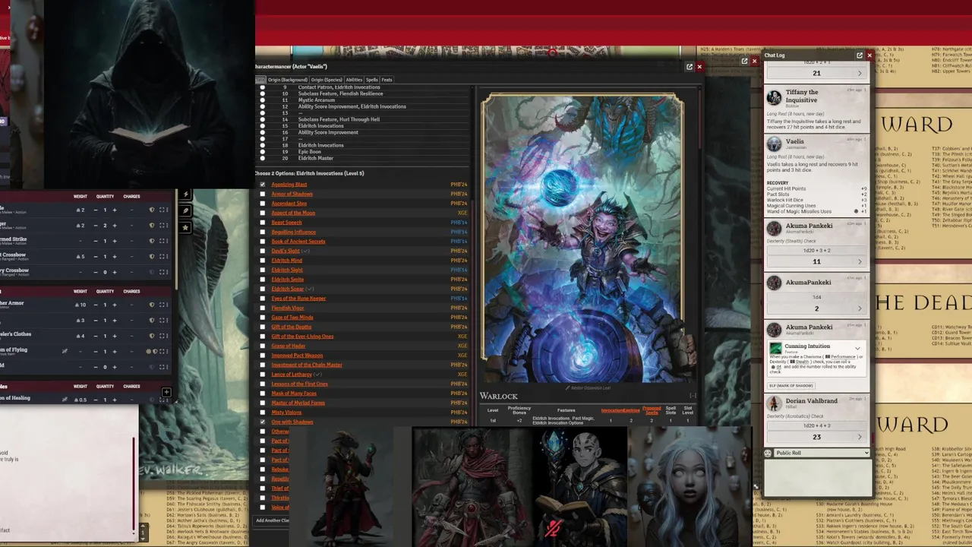Expand the Cunning Intuition chat card
972x547 pixels.
coord(857,349)
